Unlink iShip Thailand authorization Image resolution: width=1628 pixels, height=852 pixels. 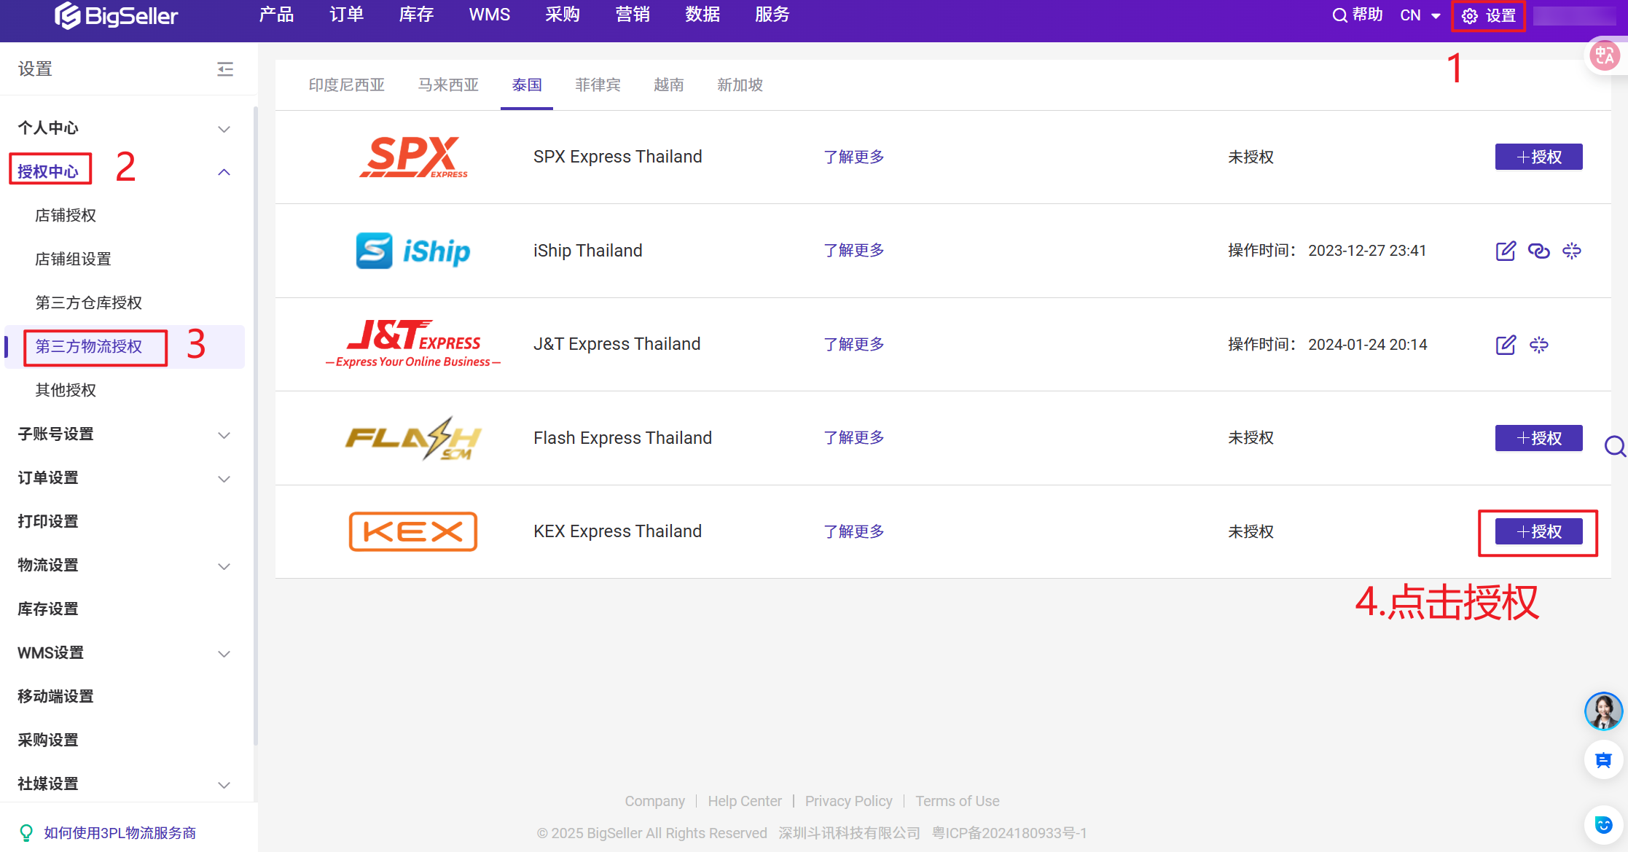pos(1572,251)
